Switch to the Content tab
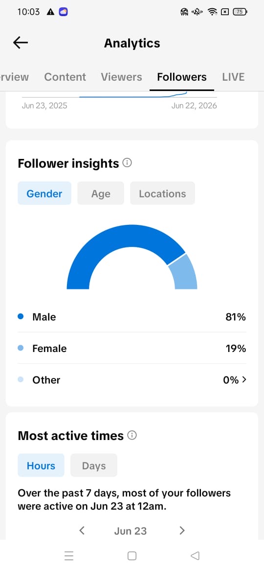Image resolution: width=264 pixels, height=572 pixels. pyautogui.click(x=65, y=77)
